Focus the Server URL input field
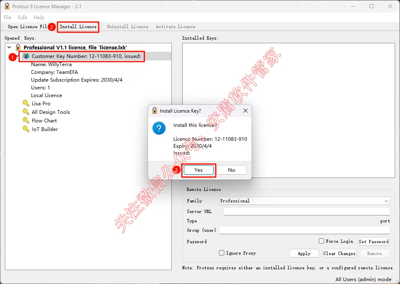400x284 pixels. tap(307, 211)
